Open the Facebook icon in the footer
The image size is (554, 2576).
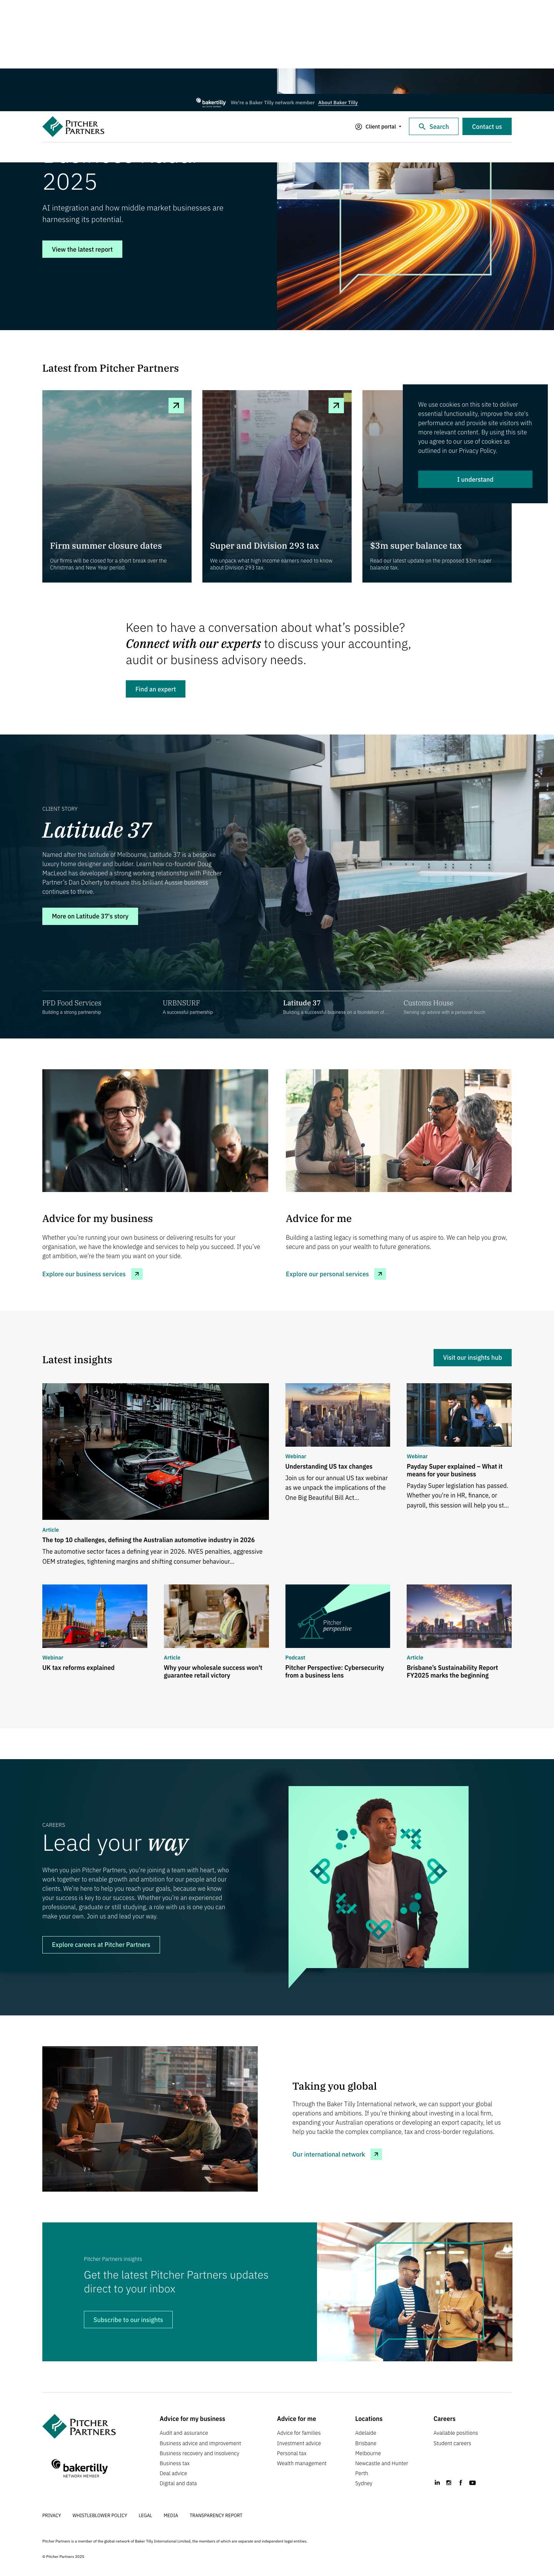(460, 2482)
